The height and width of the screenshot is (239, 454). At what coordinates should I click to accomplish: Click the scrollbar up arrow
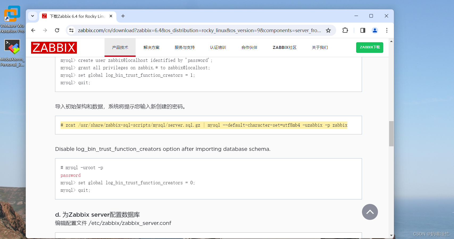tap(391, 41)
